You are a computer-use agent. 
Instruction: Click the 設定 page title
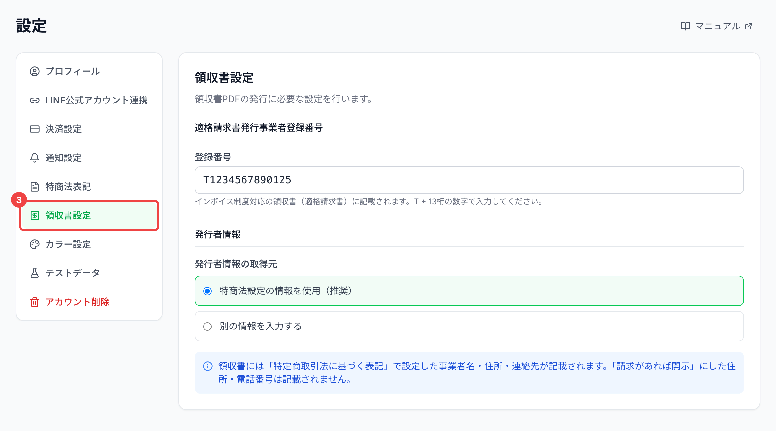pyautogui.click(x=31, y=26)
